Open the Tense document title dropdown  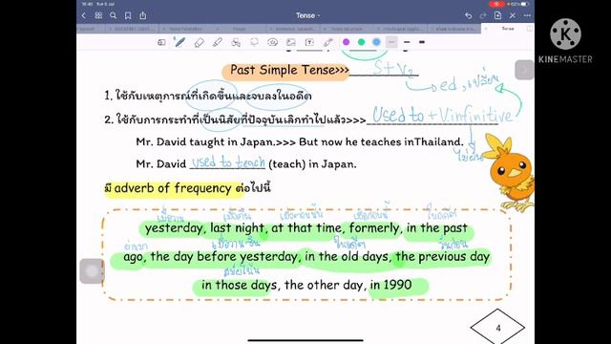307,15
